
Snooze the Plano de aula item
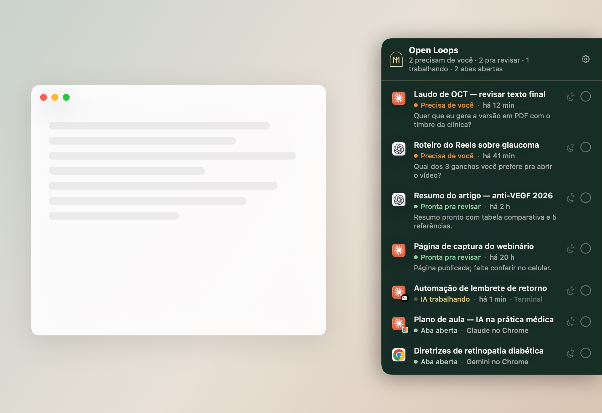[571, 322]
